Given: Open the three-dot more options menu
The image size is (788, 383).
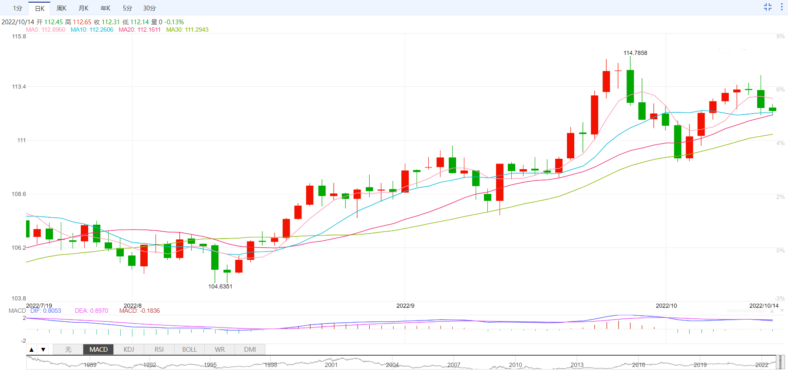Looking at the screenshot, I should [781, 7].
